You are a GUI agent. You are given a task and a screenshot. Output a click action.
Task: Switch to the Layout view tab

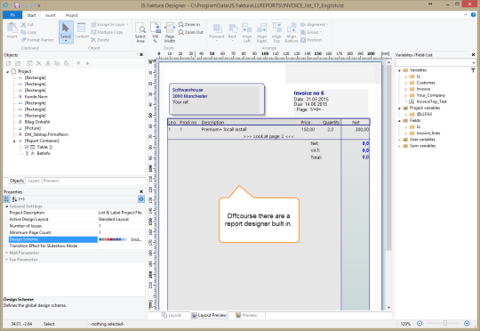(172, 315)
